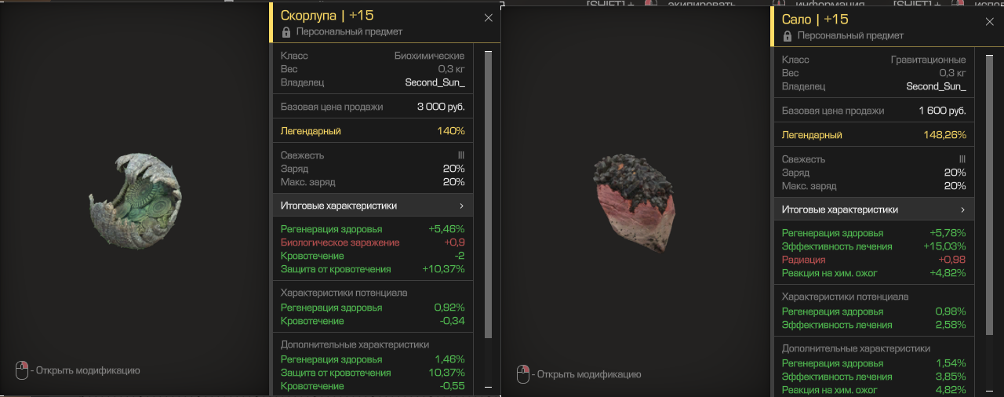The image size is (1004, 397).
Task: Open modification via left Открыть модификацию label
Action: (x=88, y=370)
